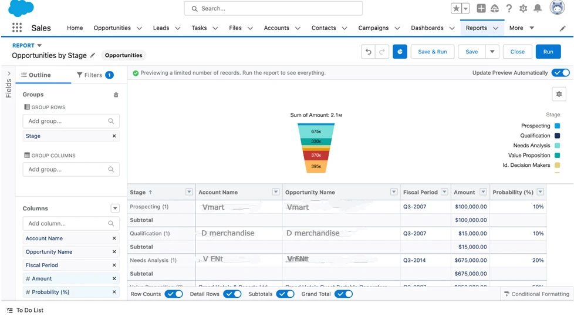
Task: Open the favorites list dropdown arrow
Action: 465,8
